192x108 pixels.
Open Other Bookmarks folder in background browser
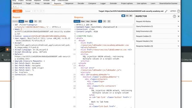pyautogui.click(x=187, y=60)
